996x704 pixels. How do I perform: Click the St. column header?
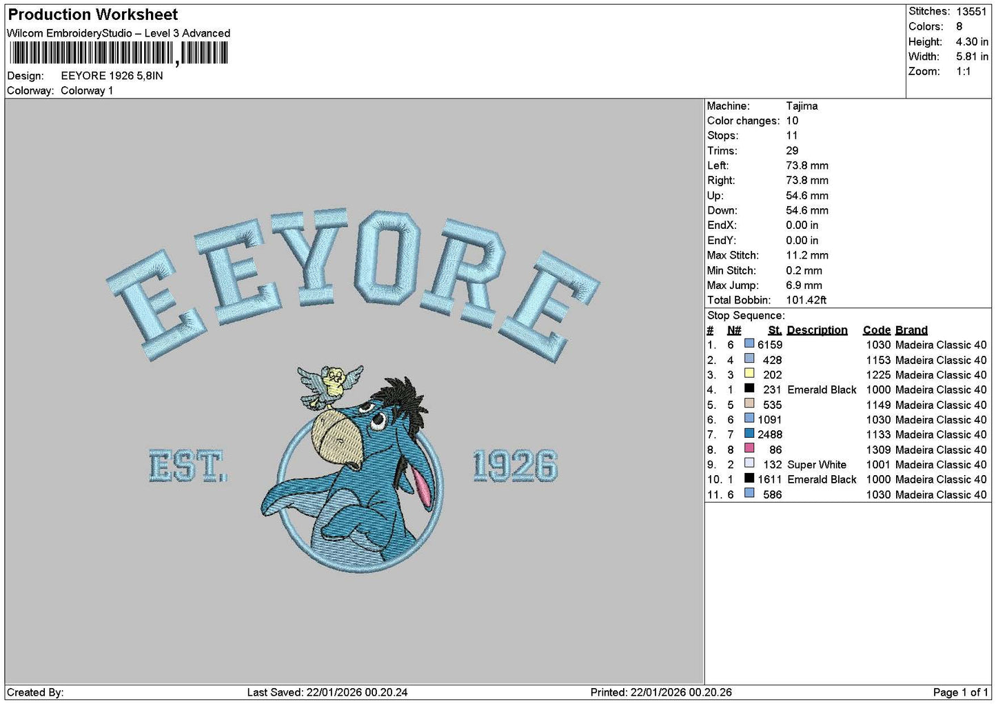click(775, 330)
